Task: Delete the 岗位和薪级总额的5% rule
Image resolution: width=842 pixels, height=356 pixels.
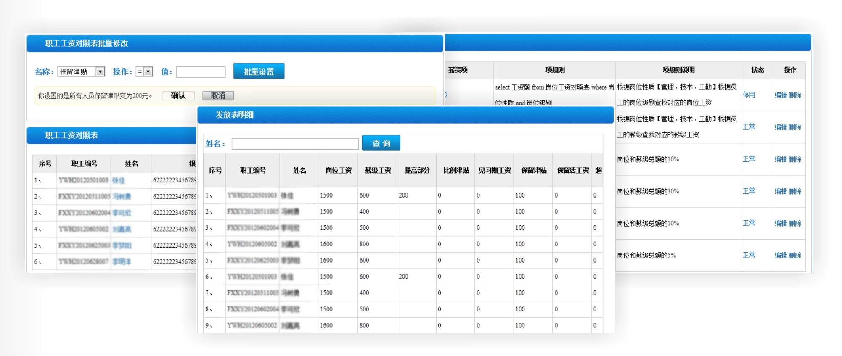Action: pos(795,255)
